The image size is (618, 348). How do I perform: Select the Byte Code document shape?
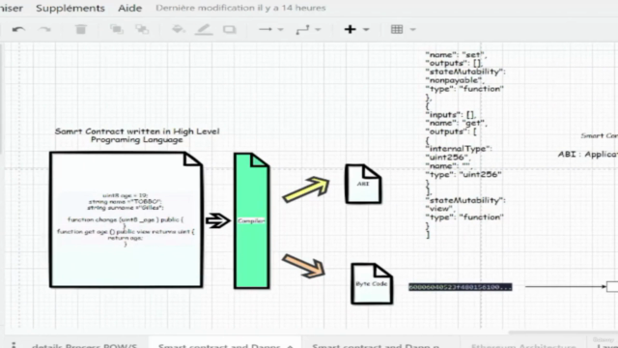[x=372, y=283]
